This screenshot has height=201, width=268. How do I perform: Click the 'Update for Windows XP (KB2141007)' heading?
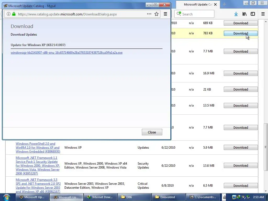point(38,45)
